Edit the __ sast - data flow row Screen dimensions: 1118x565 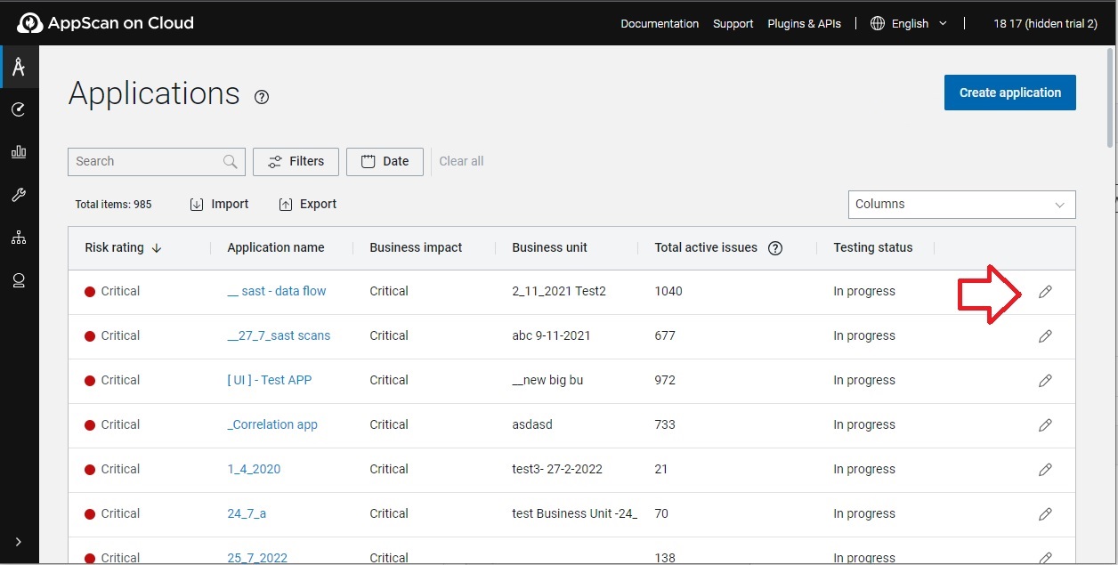pyautogui.click(x=1045, y=292)
